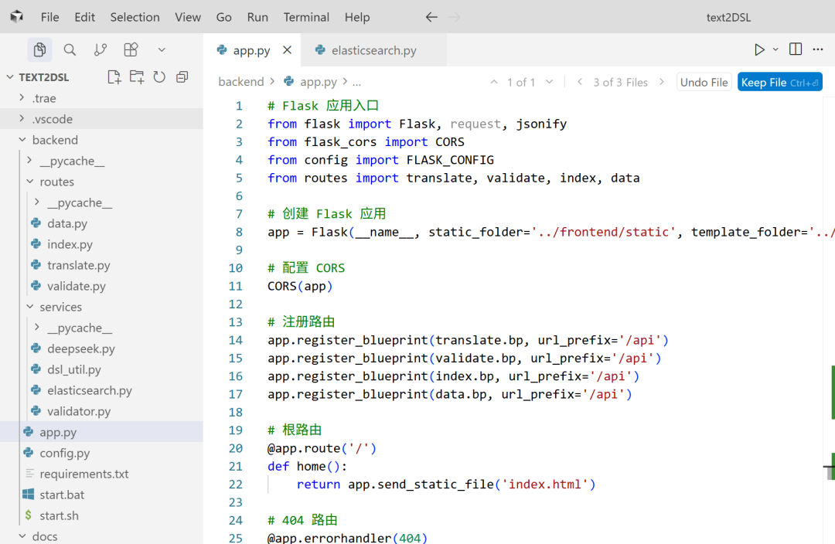Refresh the Explorer file tree
835x544 pixels.
click(x=159, y=76)
